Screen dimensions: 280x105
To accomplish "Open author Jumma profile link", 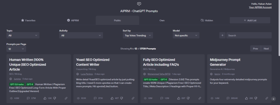I will point(17,79).
